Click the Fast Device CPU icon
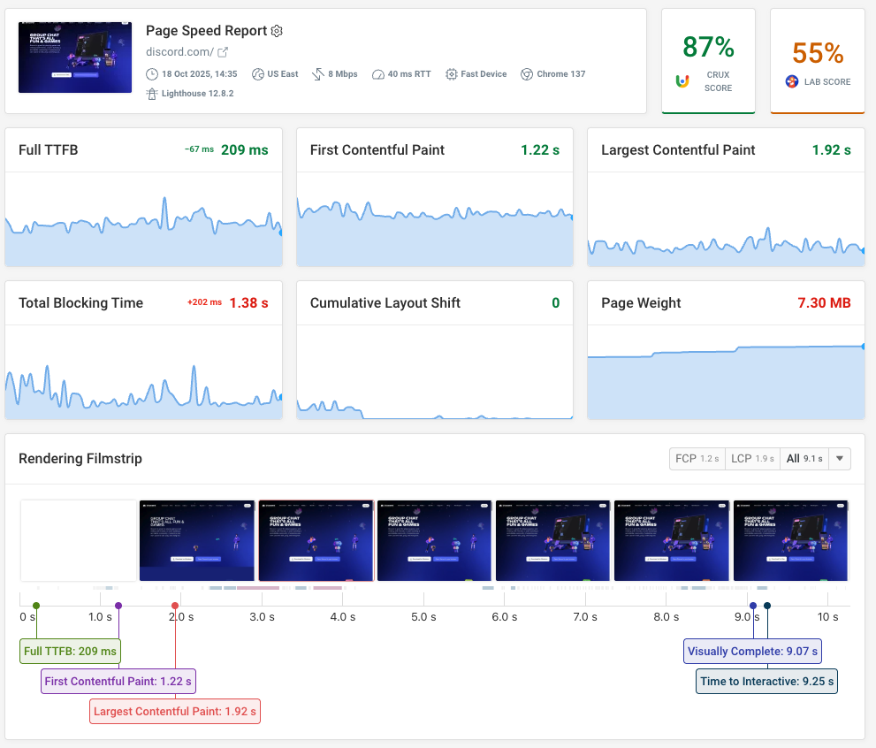 (x=452, y=74)
